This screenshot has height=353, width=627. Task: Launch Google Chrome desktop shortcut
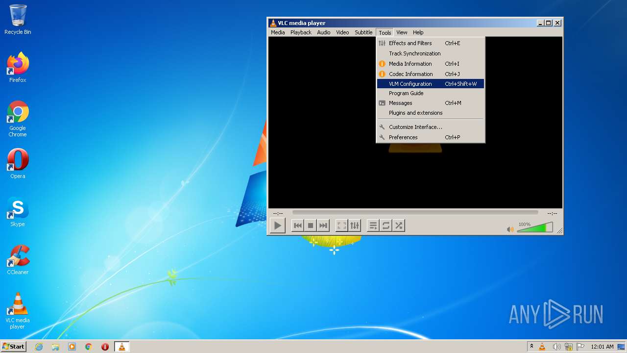(18, 119)
